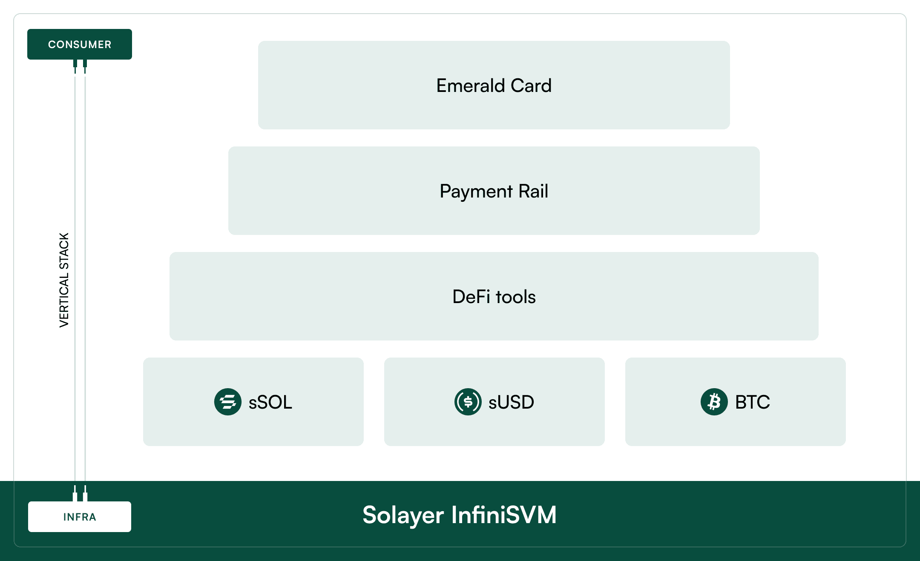Click the connector plug beneath the CONSUMER badge

(80, 66)
